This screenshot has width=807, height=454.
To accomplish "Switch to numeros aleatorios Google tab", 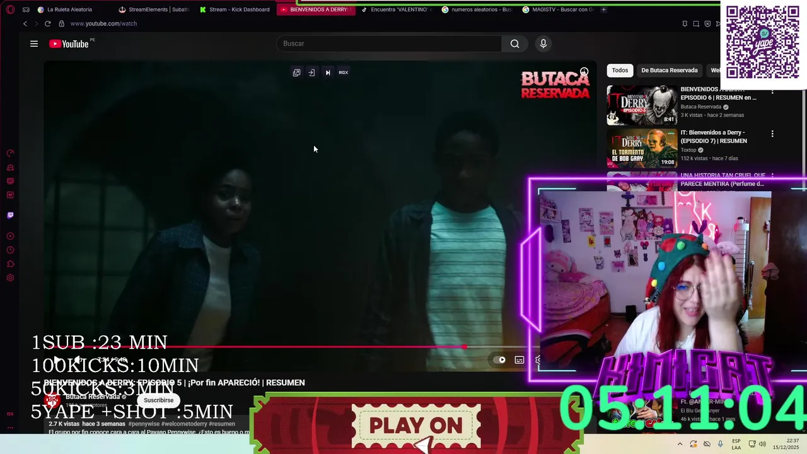I will pos(477,9).
